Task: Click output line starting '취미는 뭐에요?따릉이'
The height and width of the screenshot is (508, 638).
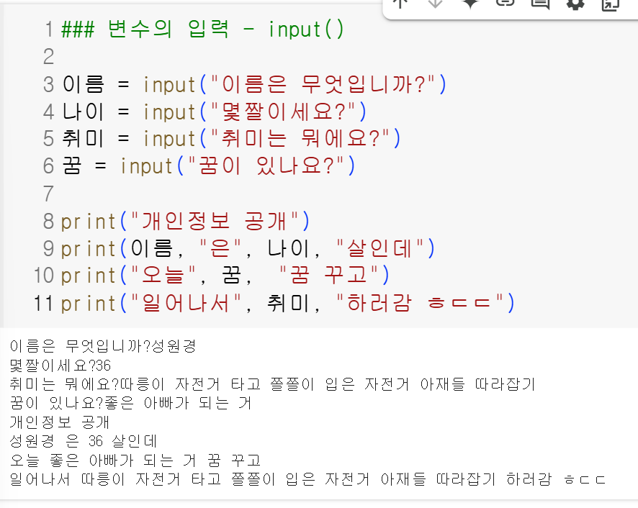Action: (x=272, y=384)
